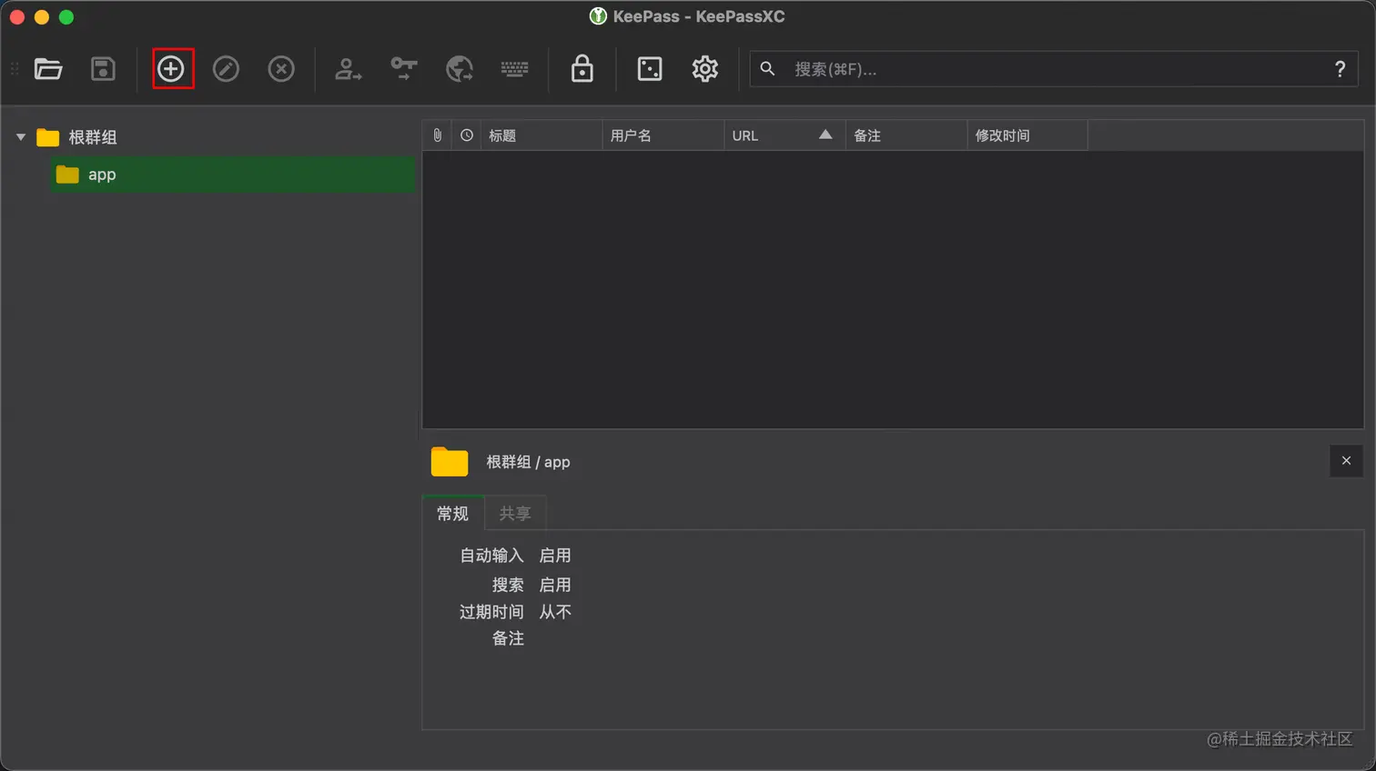Delete entry using the circled X icon
This screenshot has height=771, width=1376.
tap(281, 69)
